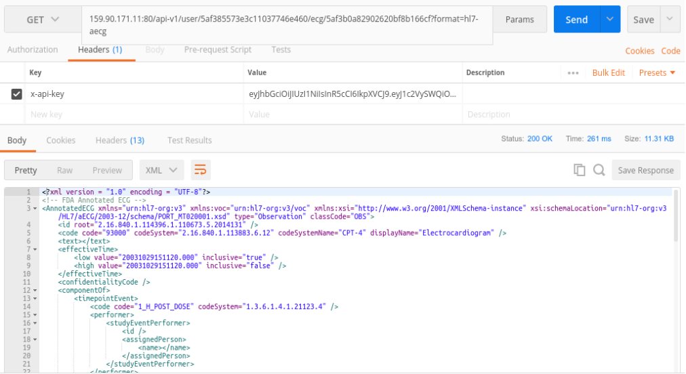Open the Save options arrow

(670, 19)
